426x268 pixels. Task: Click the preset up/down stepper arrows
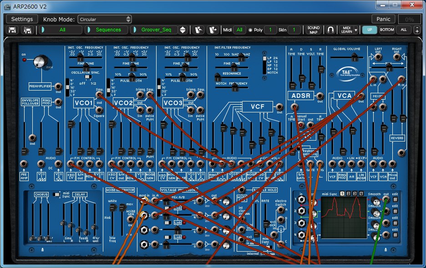(x=183, y=30)
